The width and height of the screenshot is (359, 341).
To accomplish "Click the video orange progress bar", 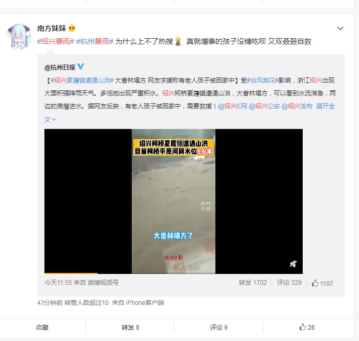I will tap(71, 273).
